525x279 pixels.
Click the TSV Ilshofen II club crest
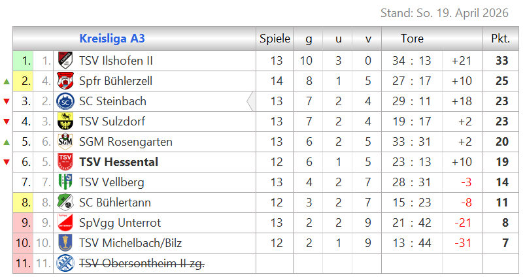[x=64, y=61]
